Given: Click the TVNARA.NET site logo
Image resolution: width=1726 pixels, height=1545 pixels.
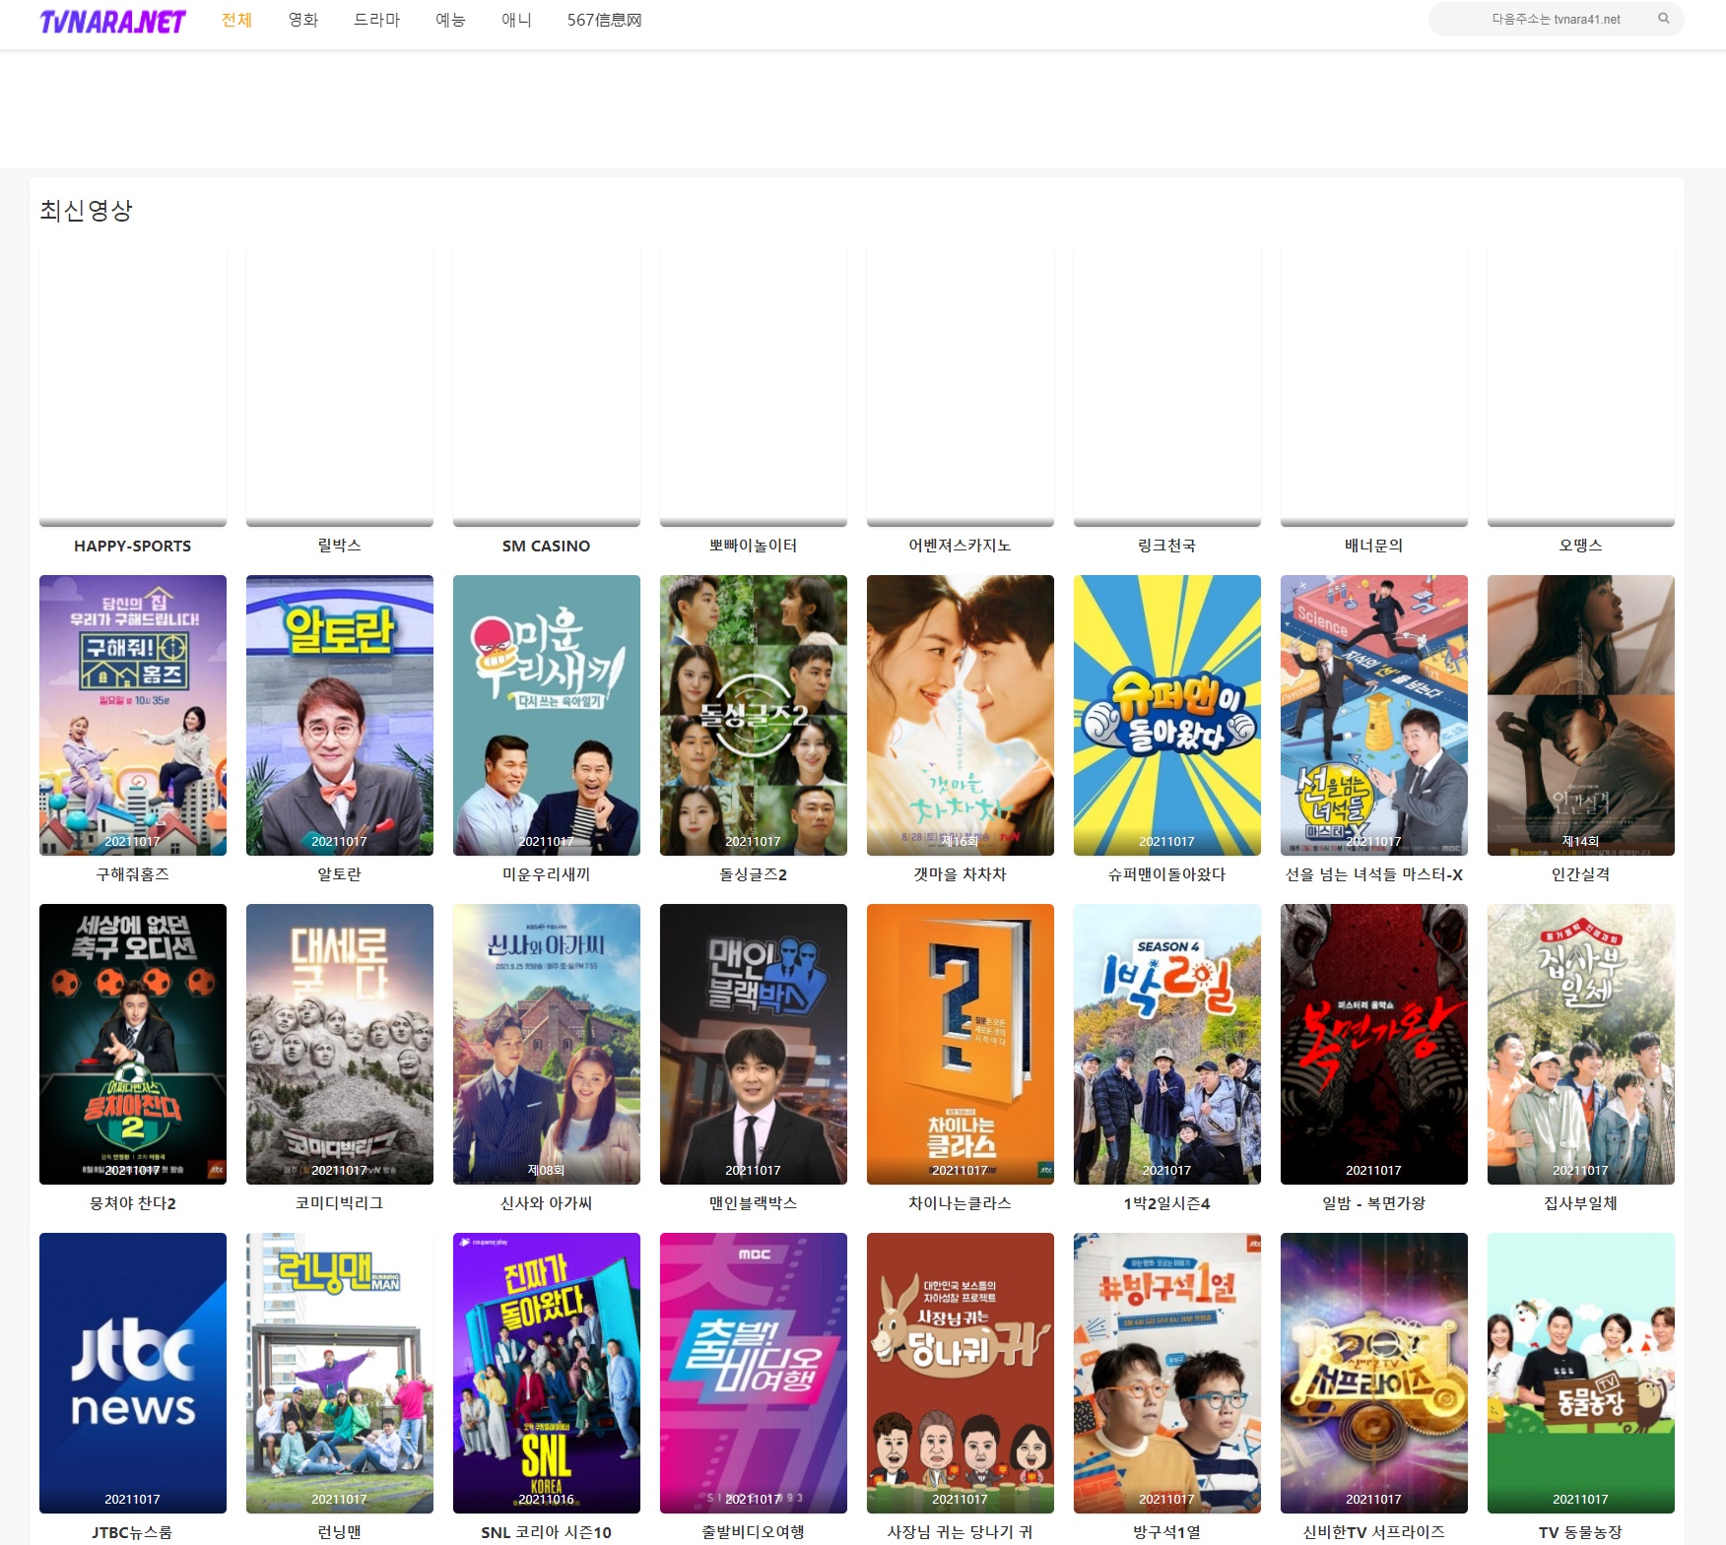Looking at the screenshot, I should click(x=112, y=21).
